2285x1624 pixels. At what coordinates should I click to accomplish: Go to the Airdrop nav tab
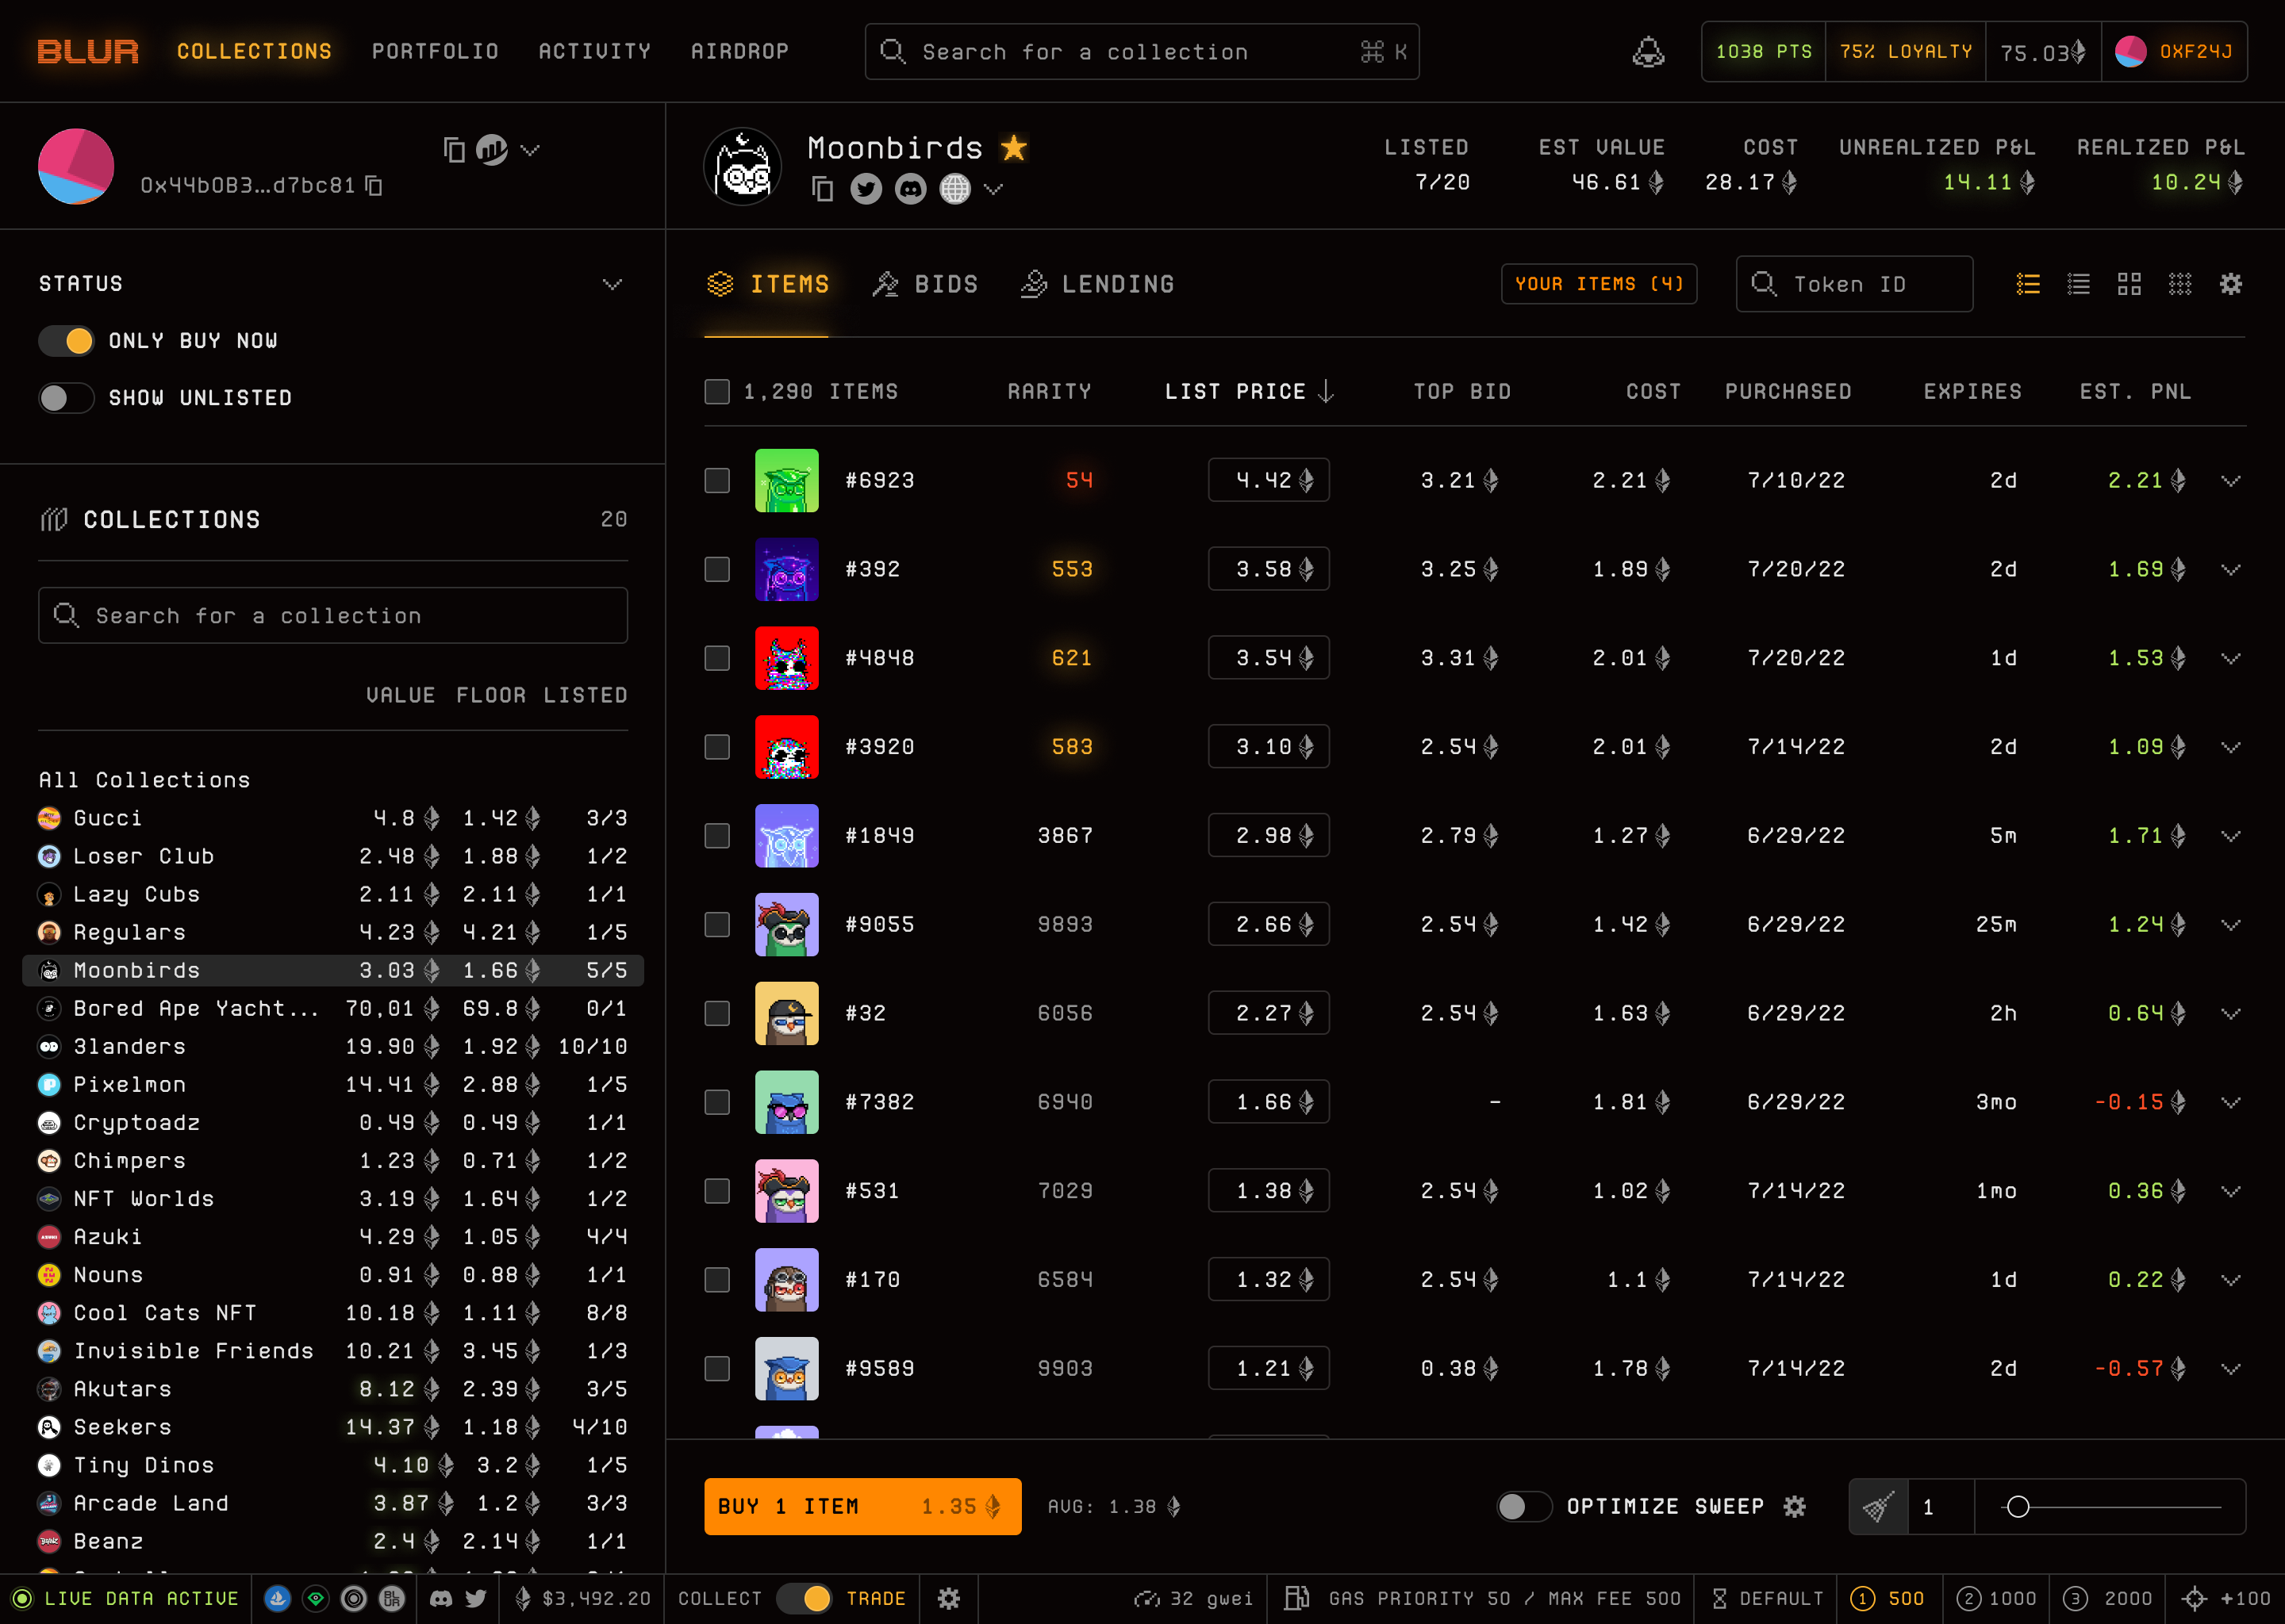pos(739,51)
